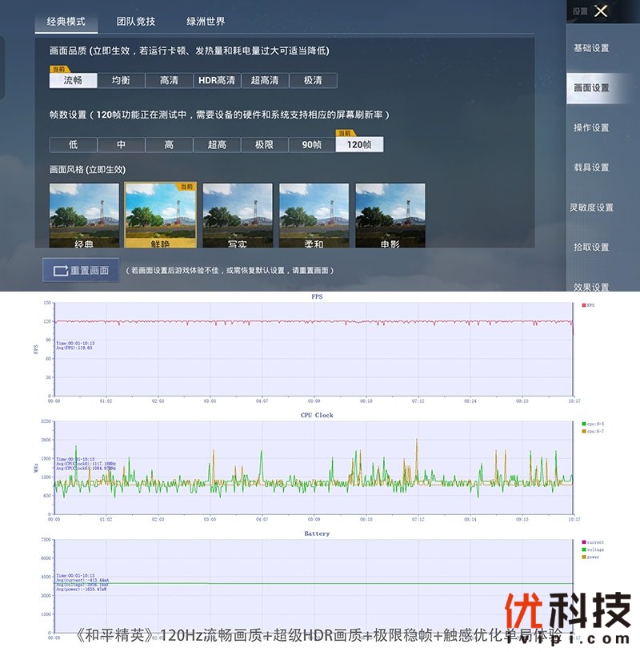Close the settings panel with X
The height and width of the screenshot is (652, 640).
click(x=602, y=11)
